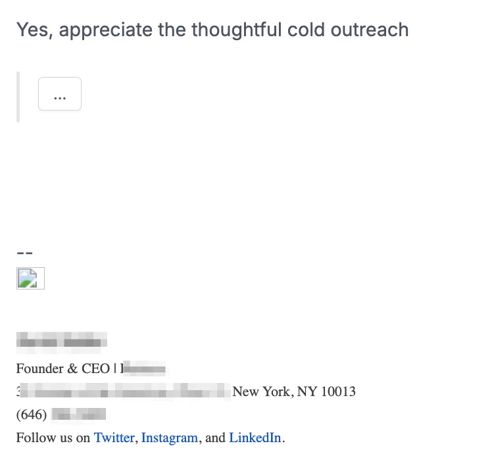Click "New York, NY 10013" address text
Screen dimensions: 492x454
294,392
